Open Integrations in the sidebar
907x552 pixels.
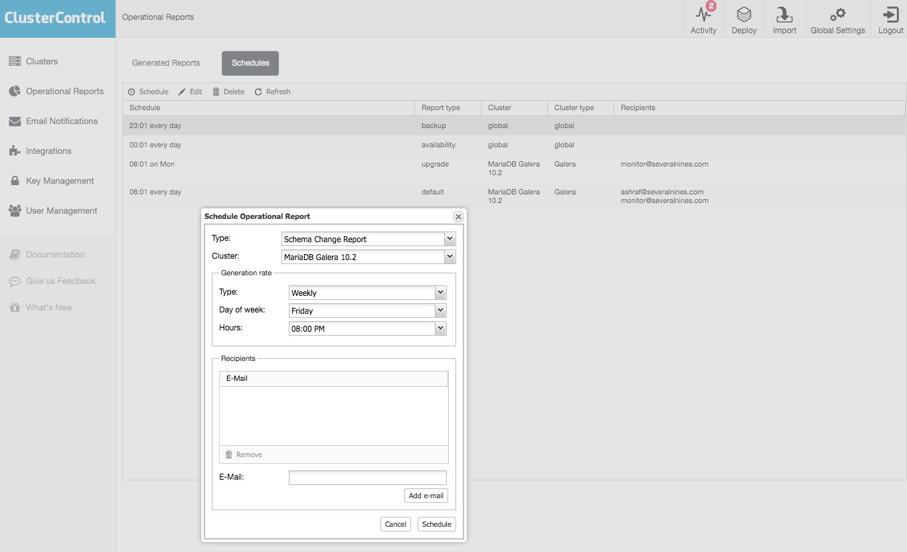48,151
